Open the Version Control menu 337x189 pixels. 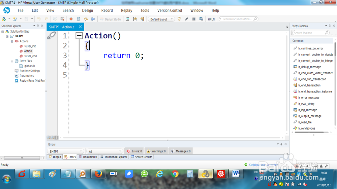[170, 10]
